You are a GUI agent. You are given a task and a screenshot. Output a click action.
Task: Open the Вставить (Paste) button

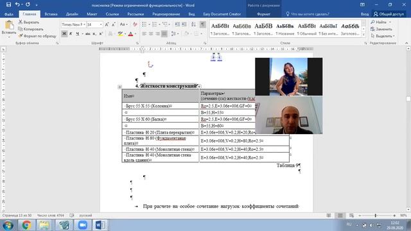[9, 29]
